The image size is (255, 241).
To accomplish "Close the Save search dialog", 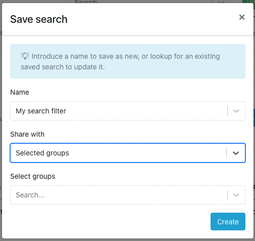I will (242, 17).
